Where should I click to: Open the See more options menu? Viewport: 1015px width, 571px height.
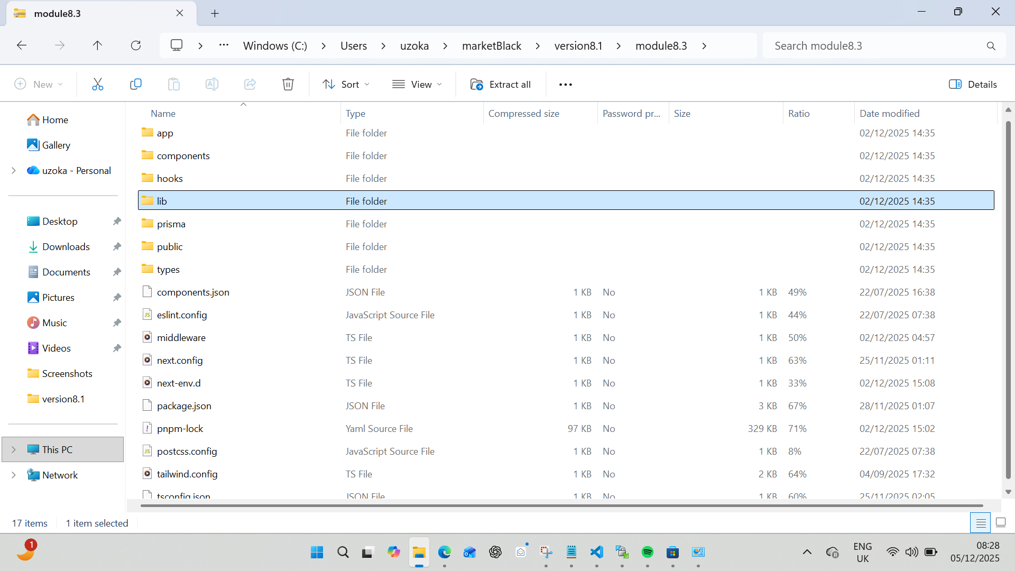566,84
